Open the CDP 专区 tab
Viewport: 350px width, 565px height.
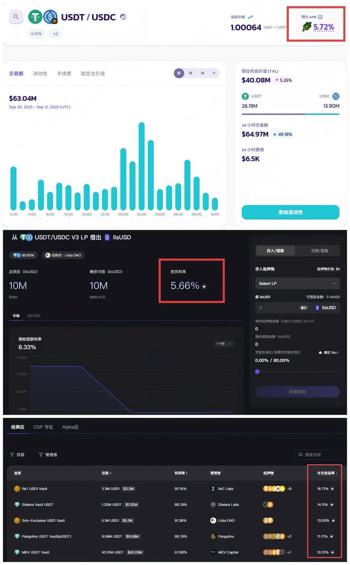coord(43,427)
